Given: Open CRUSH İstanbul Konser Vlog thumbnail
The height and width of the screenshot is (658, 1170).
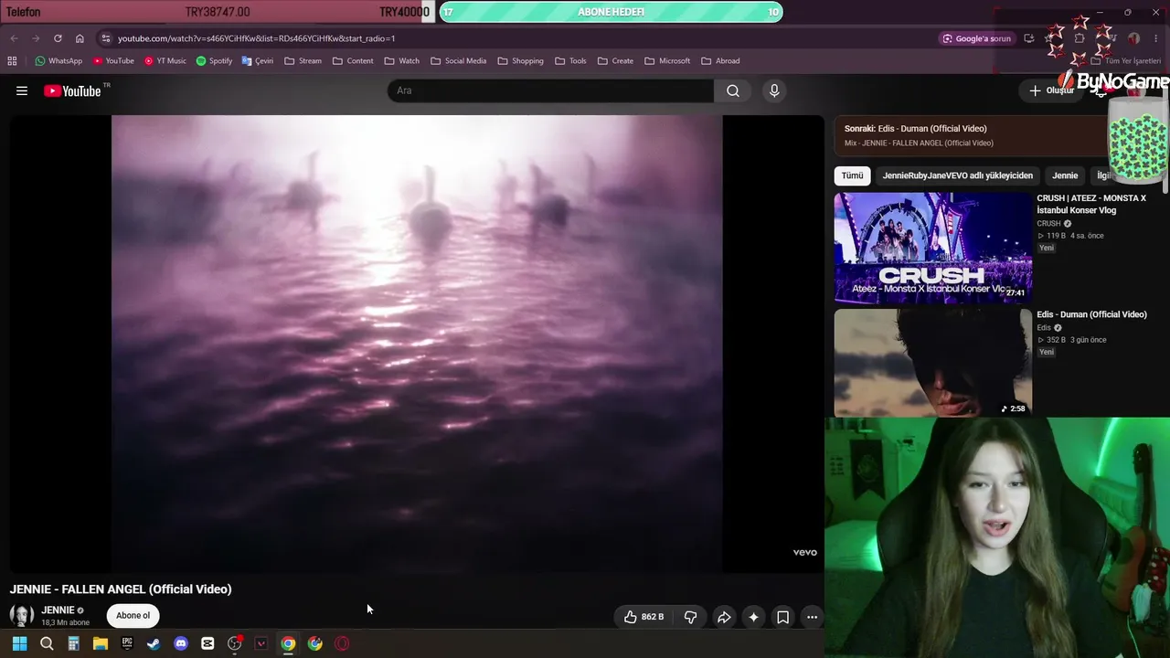Looking at the screenshot, I should [932, 248].
